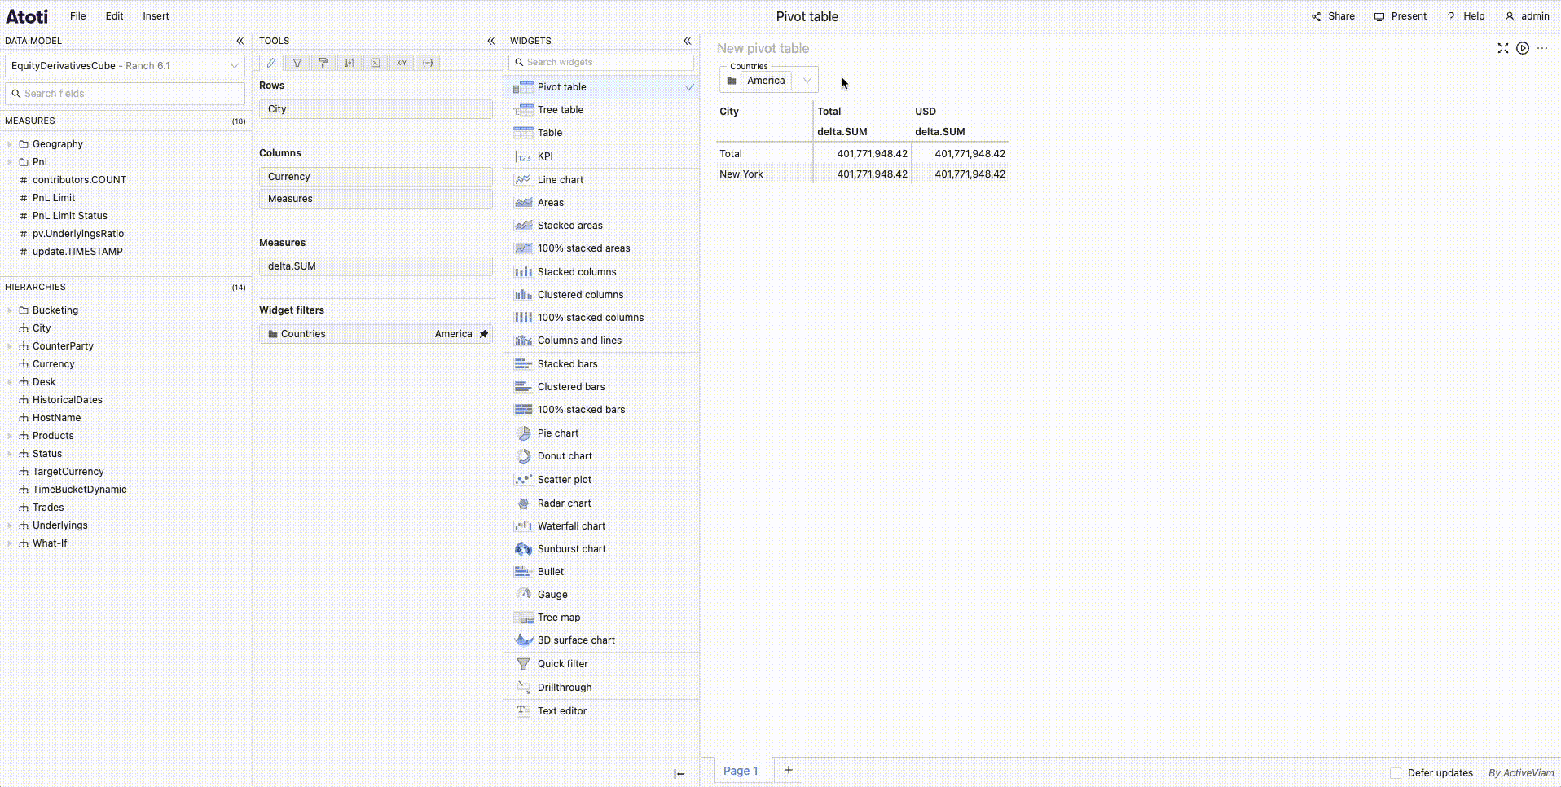Viewport: 1561px width, 787px height.
Task: Open the EquityDerivativesCube data model selector
Action: [x=125, y=66]
